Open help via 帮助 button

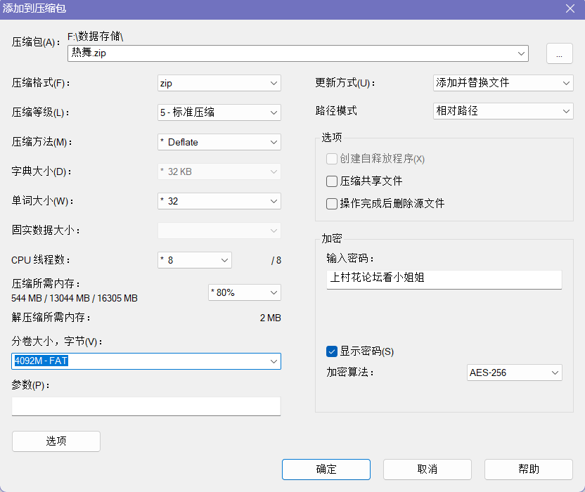coord(529,470)
